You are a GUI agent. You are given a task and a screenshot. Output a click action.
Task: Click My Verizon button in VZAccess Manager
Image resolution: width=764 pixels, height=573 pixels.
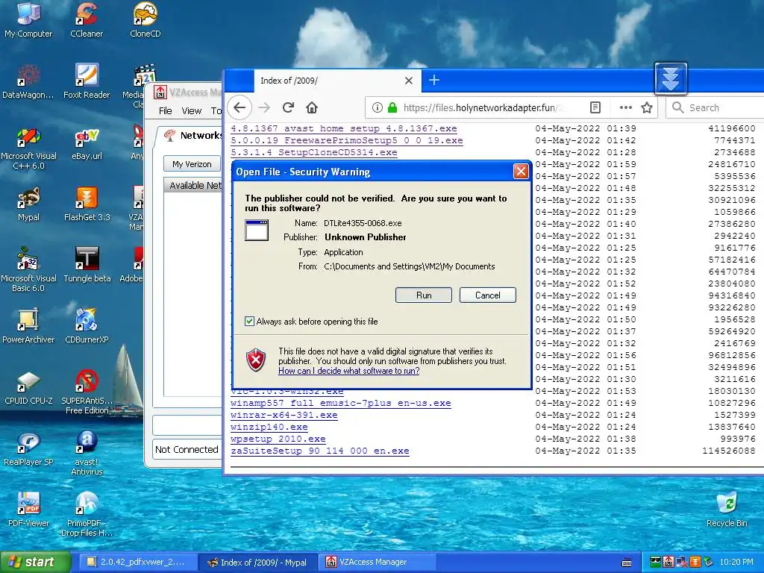[x=192, y=164]
